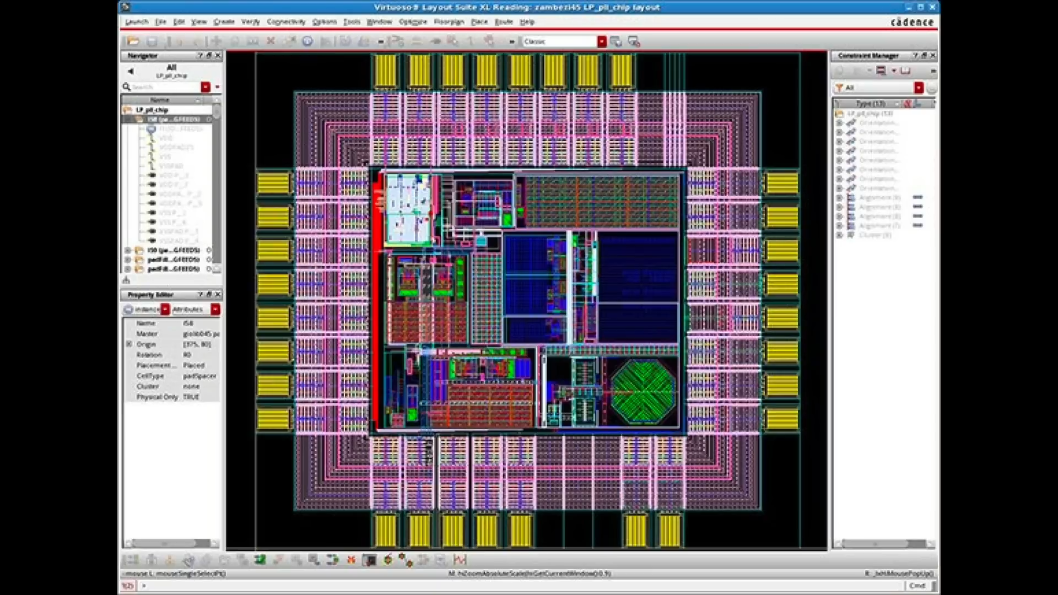Click the red starburst icon in bottom toolbar
The width and height of the screenshot is (1058, 595).
(351, 560)
